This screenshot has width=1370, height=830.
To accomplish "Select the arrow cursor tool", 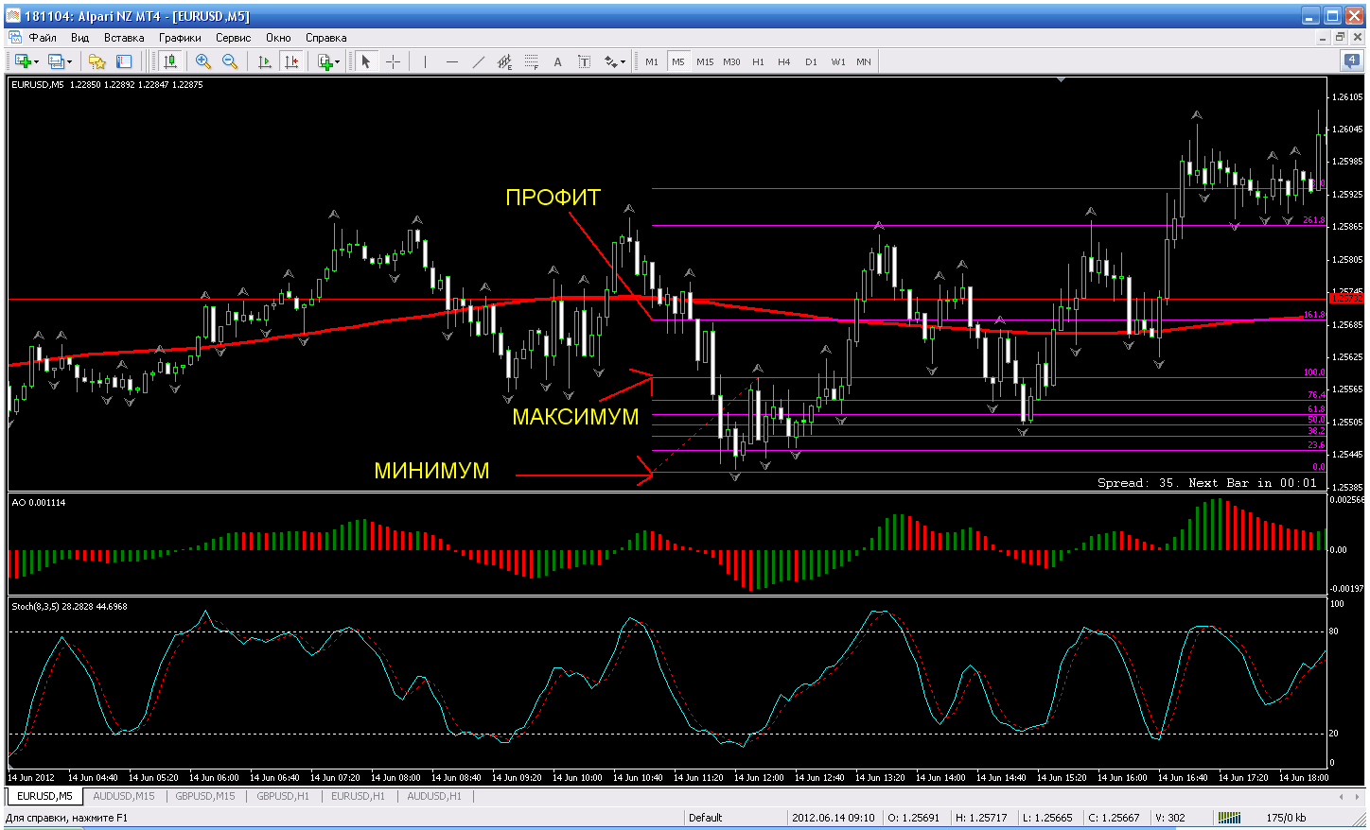I will tap(366, 61).
